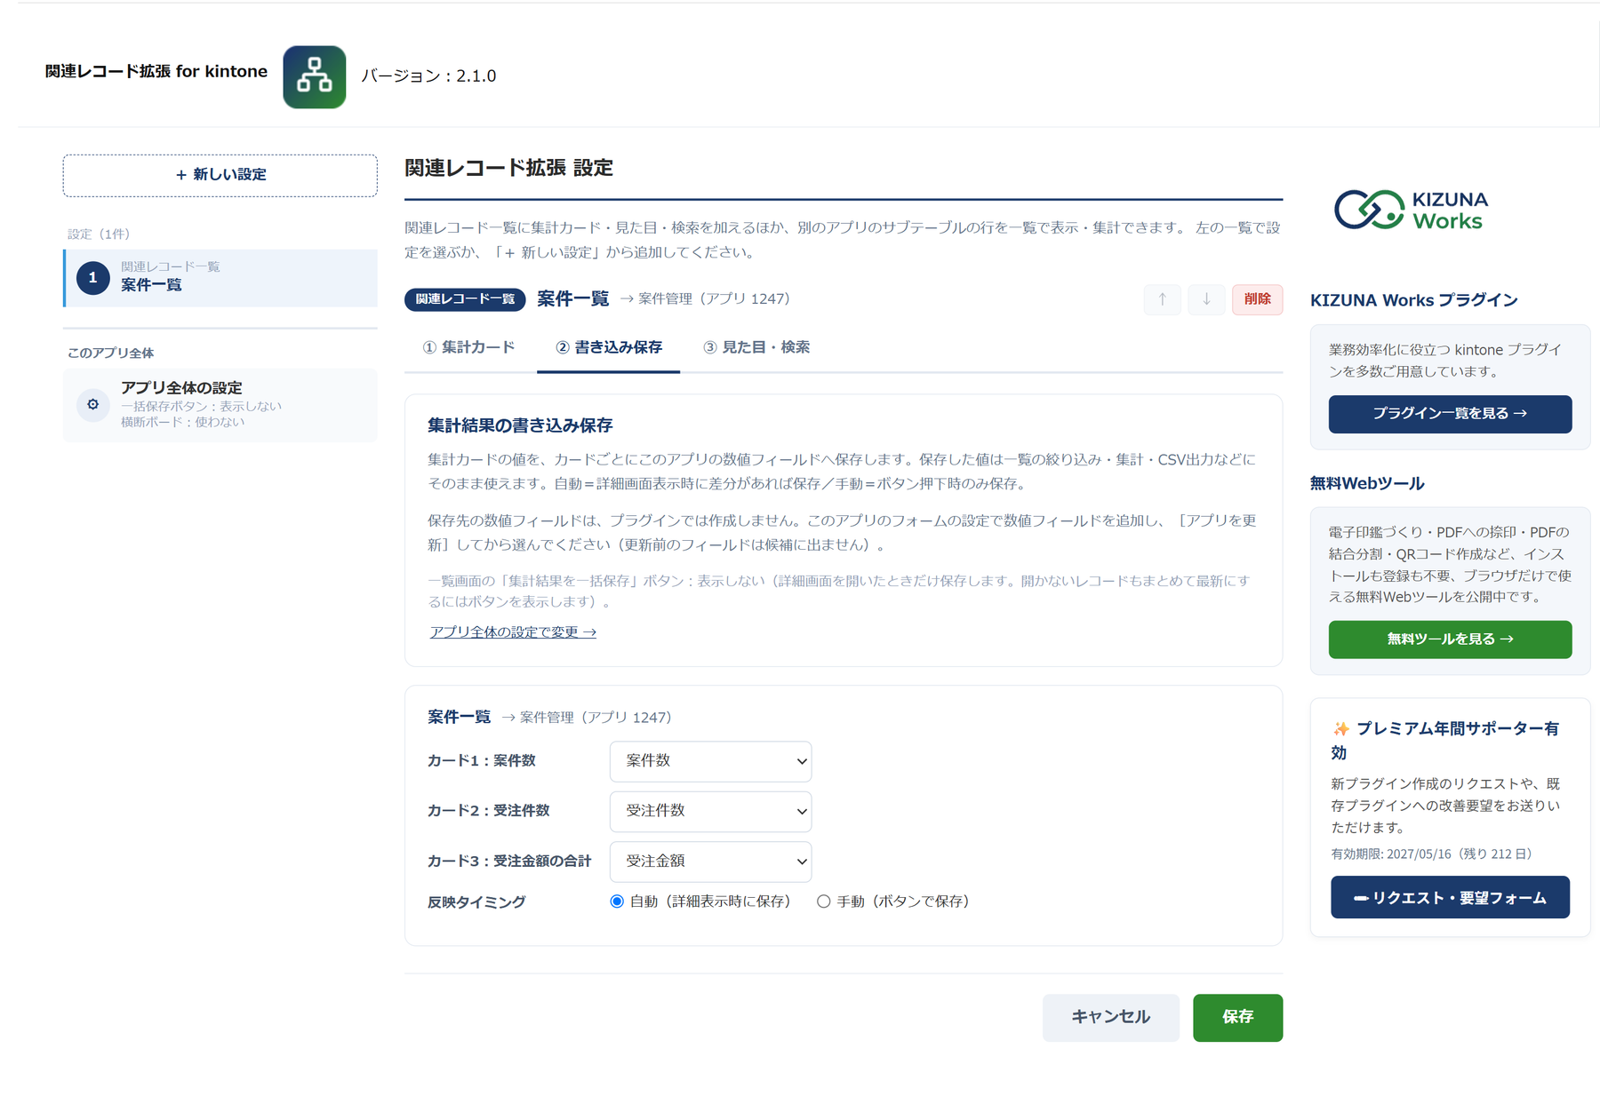This screenshot has height=1096, width=1600.
Task: Click the 無料Webツール heading
Action: click(x=1367, y=484)
